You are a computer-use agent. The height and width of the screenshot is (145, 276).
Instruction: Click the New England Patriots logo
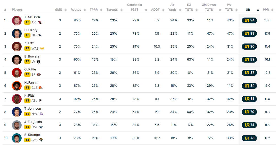[x=39, y=35]
